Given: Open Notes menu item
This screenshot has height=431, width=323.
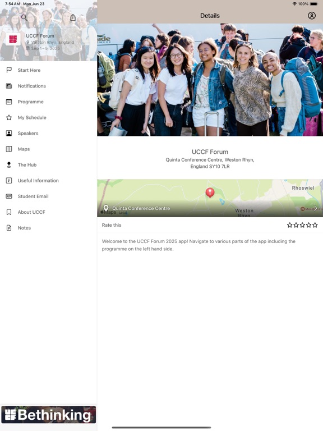Looking at the screenshot, I should coord(48,228).
